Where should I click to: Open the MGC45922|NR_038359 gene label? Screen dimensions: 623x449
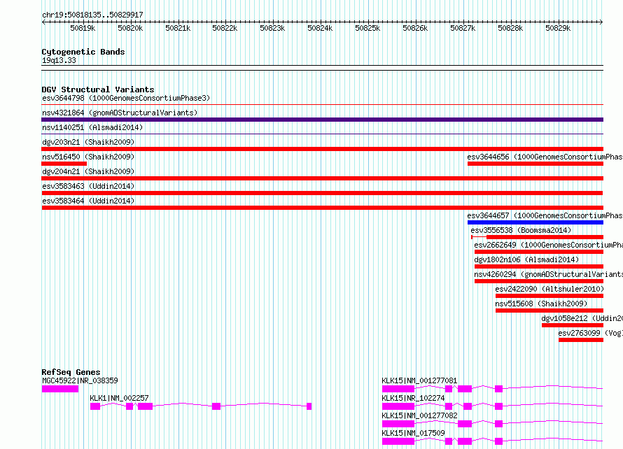80,380
